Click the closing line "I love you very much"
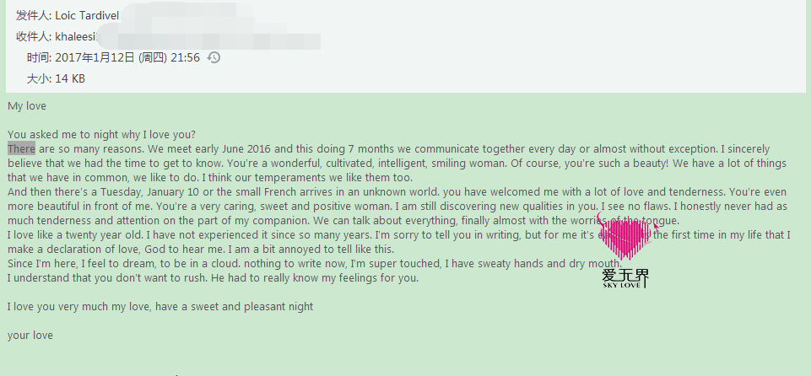This screenshot has width=811, height=376. (160, 307)
